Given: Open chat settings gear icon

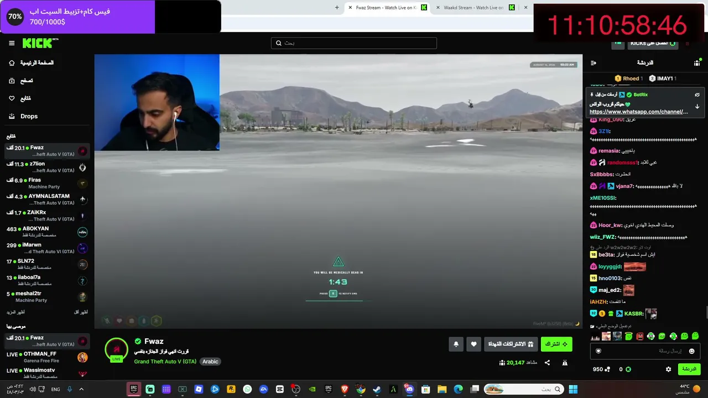Looking at the screenshot, I should pyautogui.click(x=668, y=369).
